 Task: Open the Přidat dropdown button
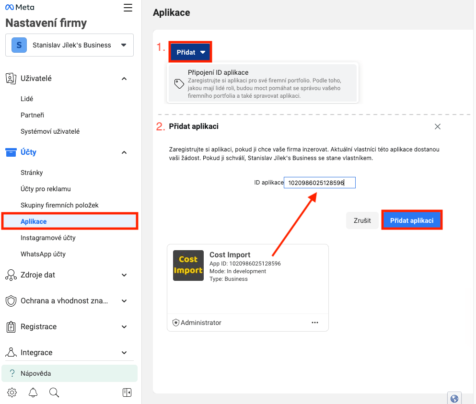click(x=190, y=52)
